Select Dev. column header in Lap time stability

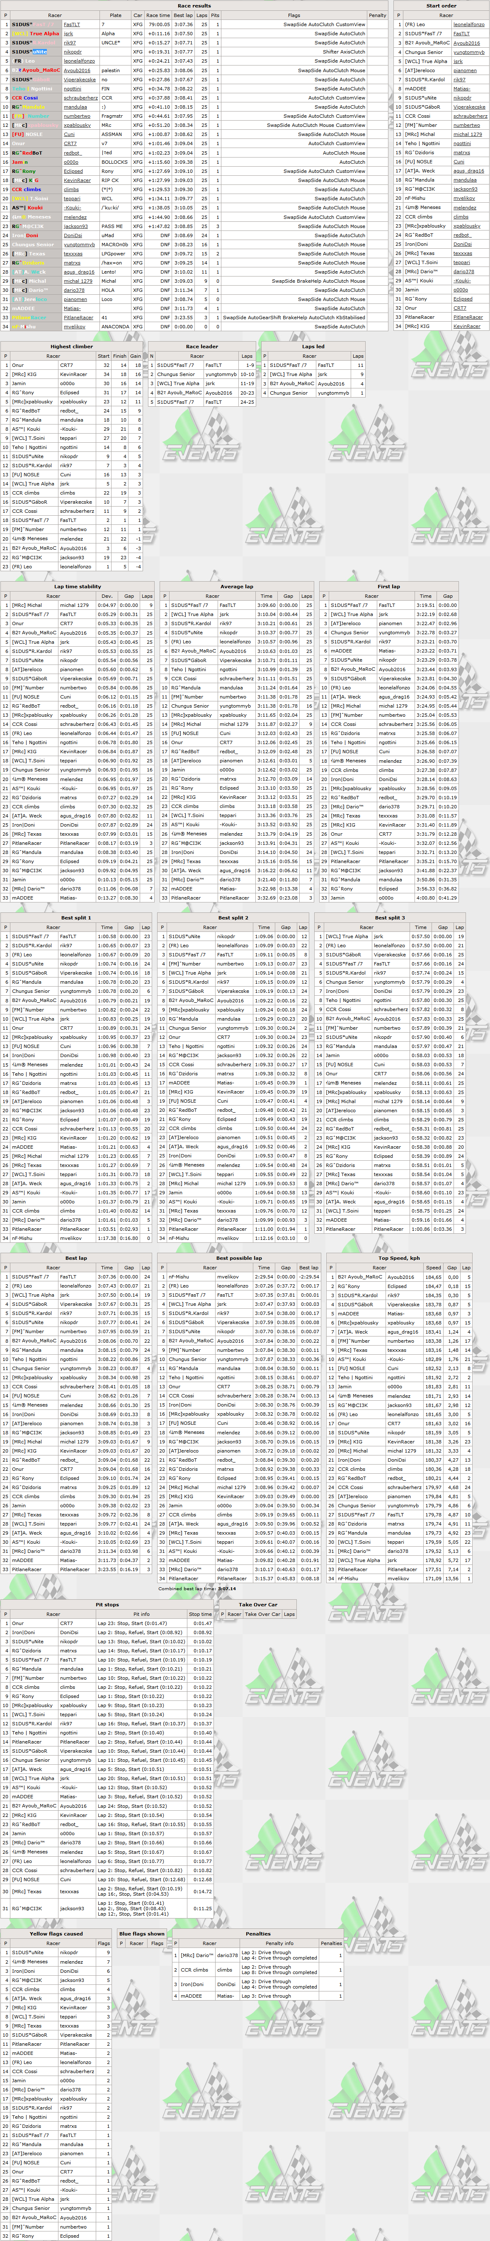pyautogui.click(x=106, y=596)
